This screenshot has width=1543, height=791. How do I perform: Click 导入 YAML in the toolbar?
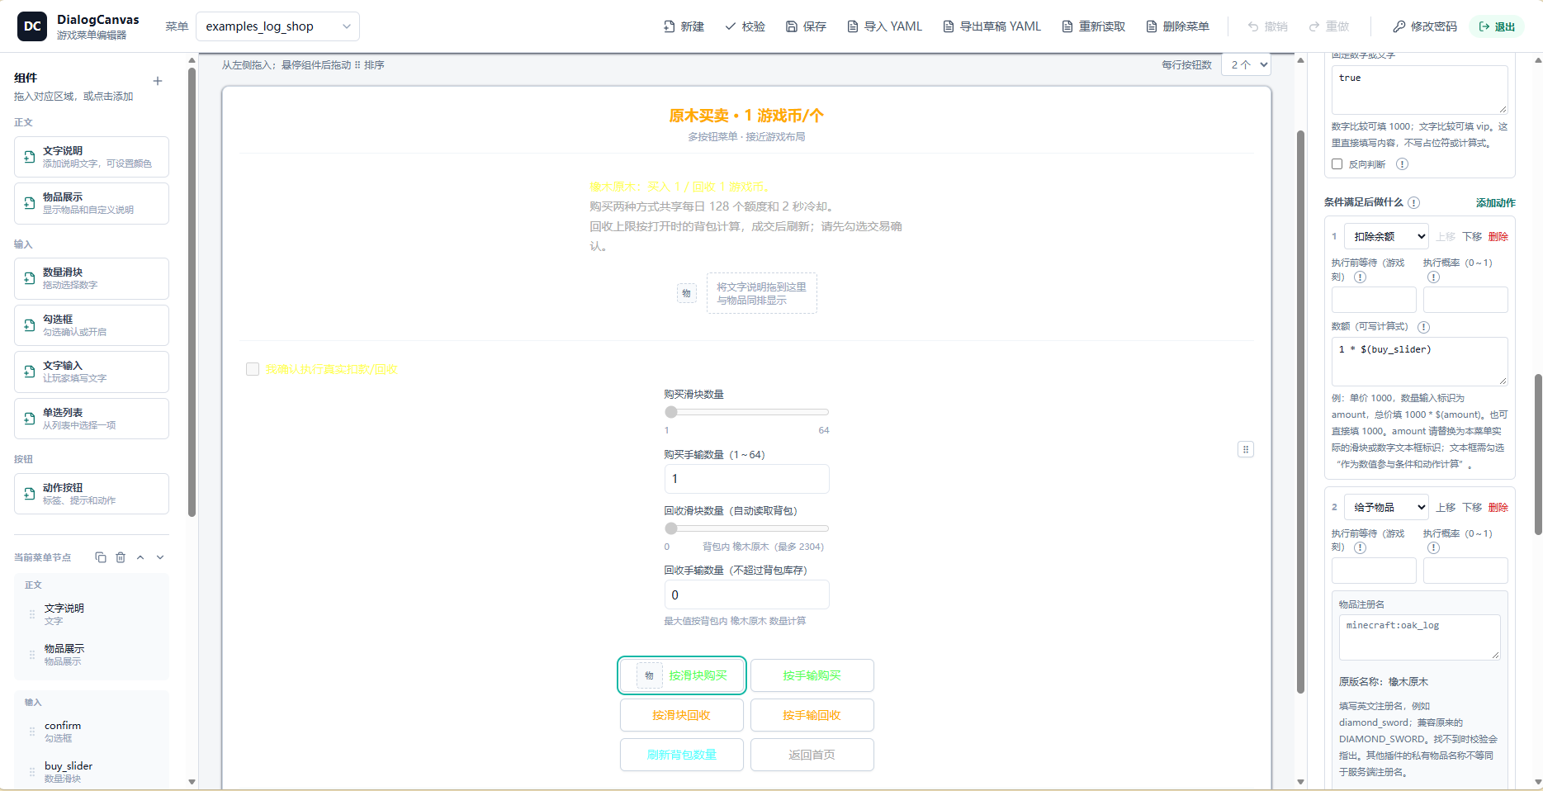[x=884, y=26]
